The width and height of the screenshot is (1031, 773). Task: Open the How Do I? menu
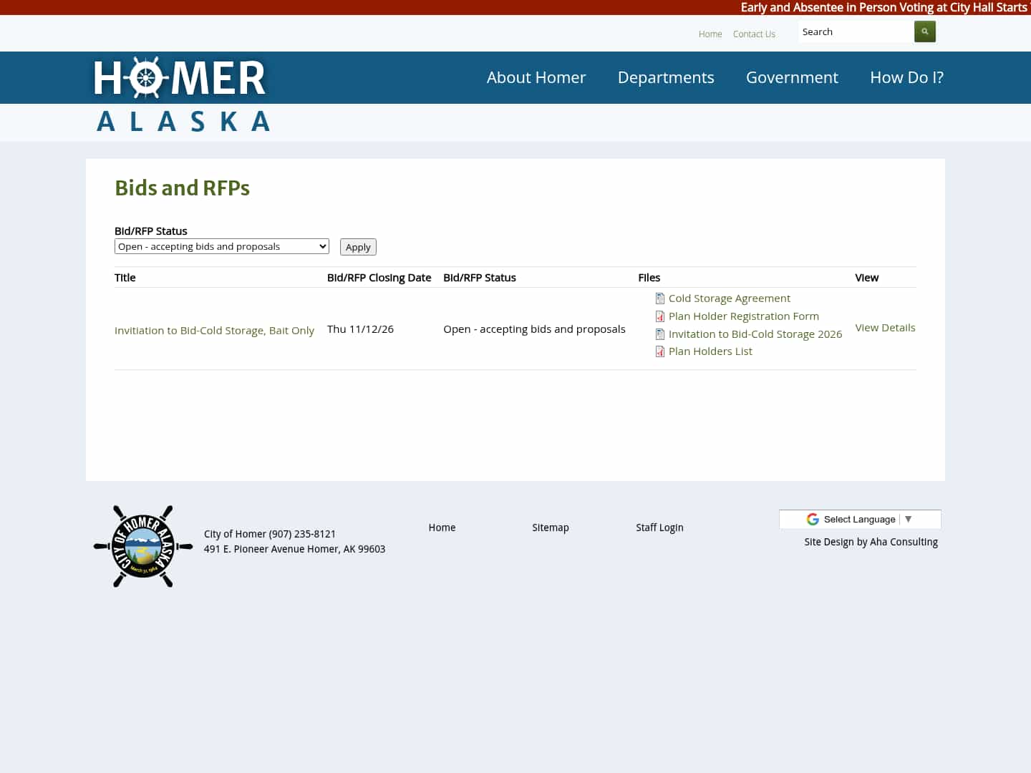[906, 77]
